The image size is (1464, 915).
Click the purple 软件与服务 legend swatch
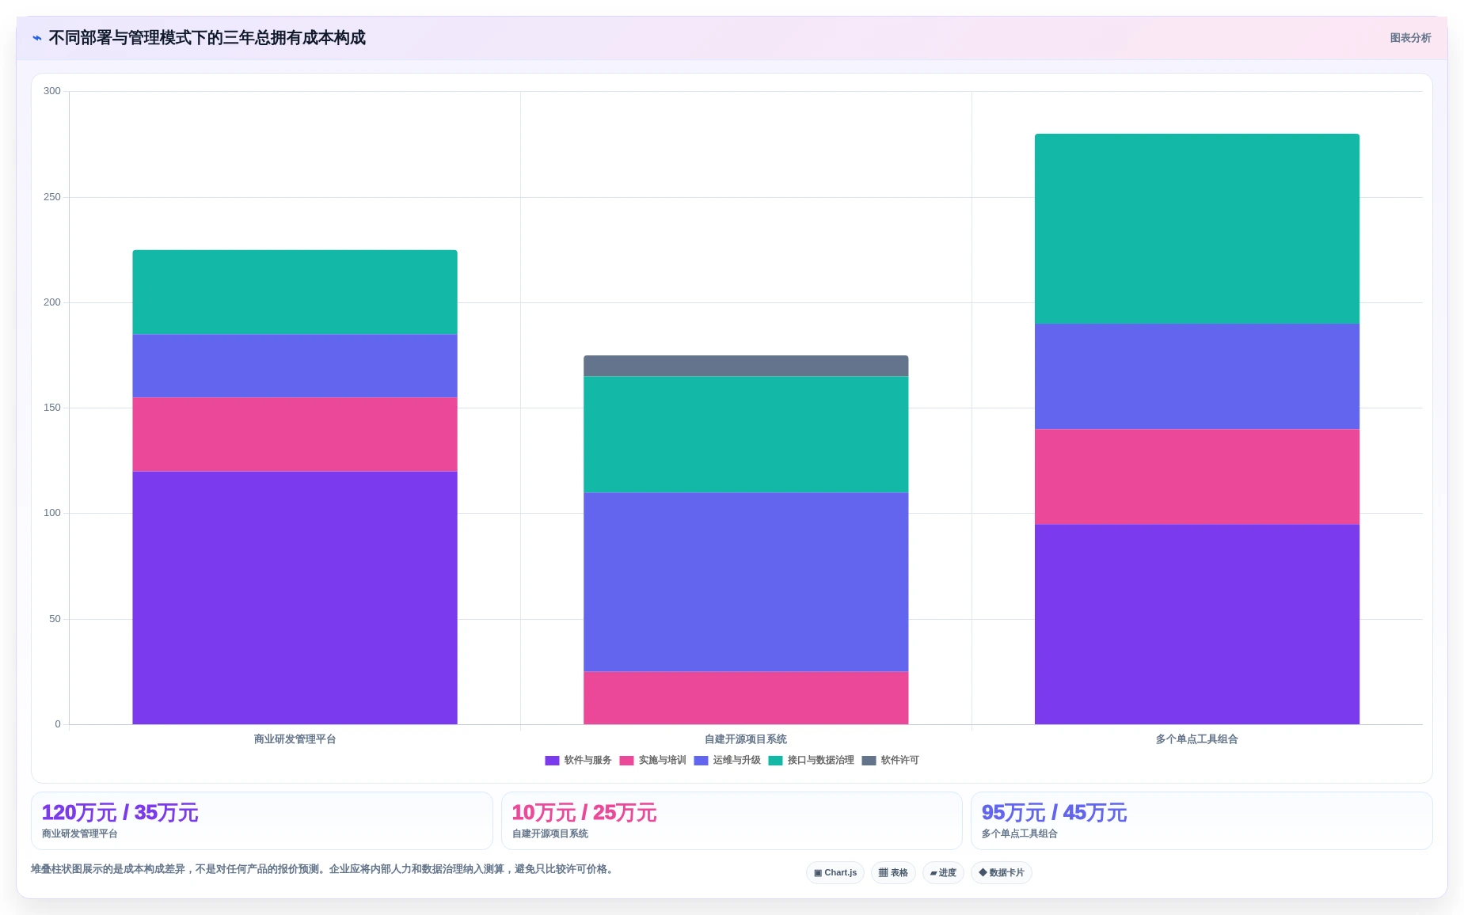click(x=552, y=761)
